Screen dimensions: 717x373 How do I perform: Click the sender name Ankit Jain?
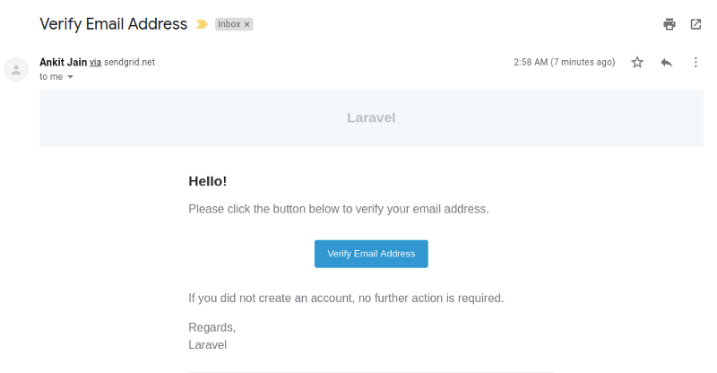[x=63, y=62]
